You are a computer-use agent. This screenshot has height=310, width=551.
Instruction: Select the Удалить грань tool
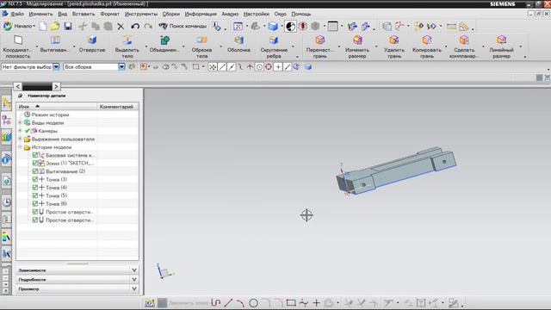(394, 46)
